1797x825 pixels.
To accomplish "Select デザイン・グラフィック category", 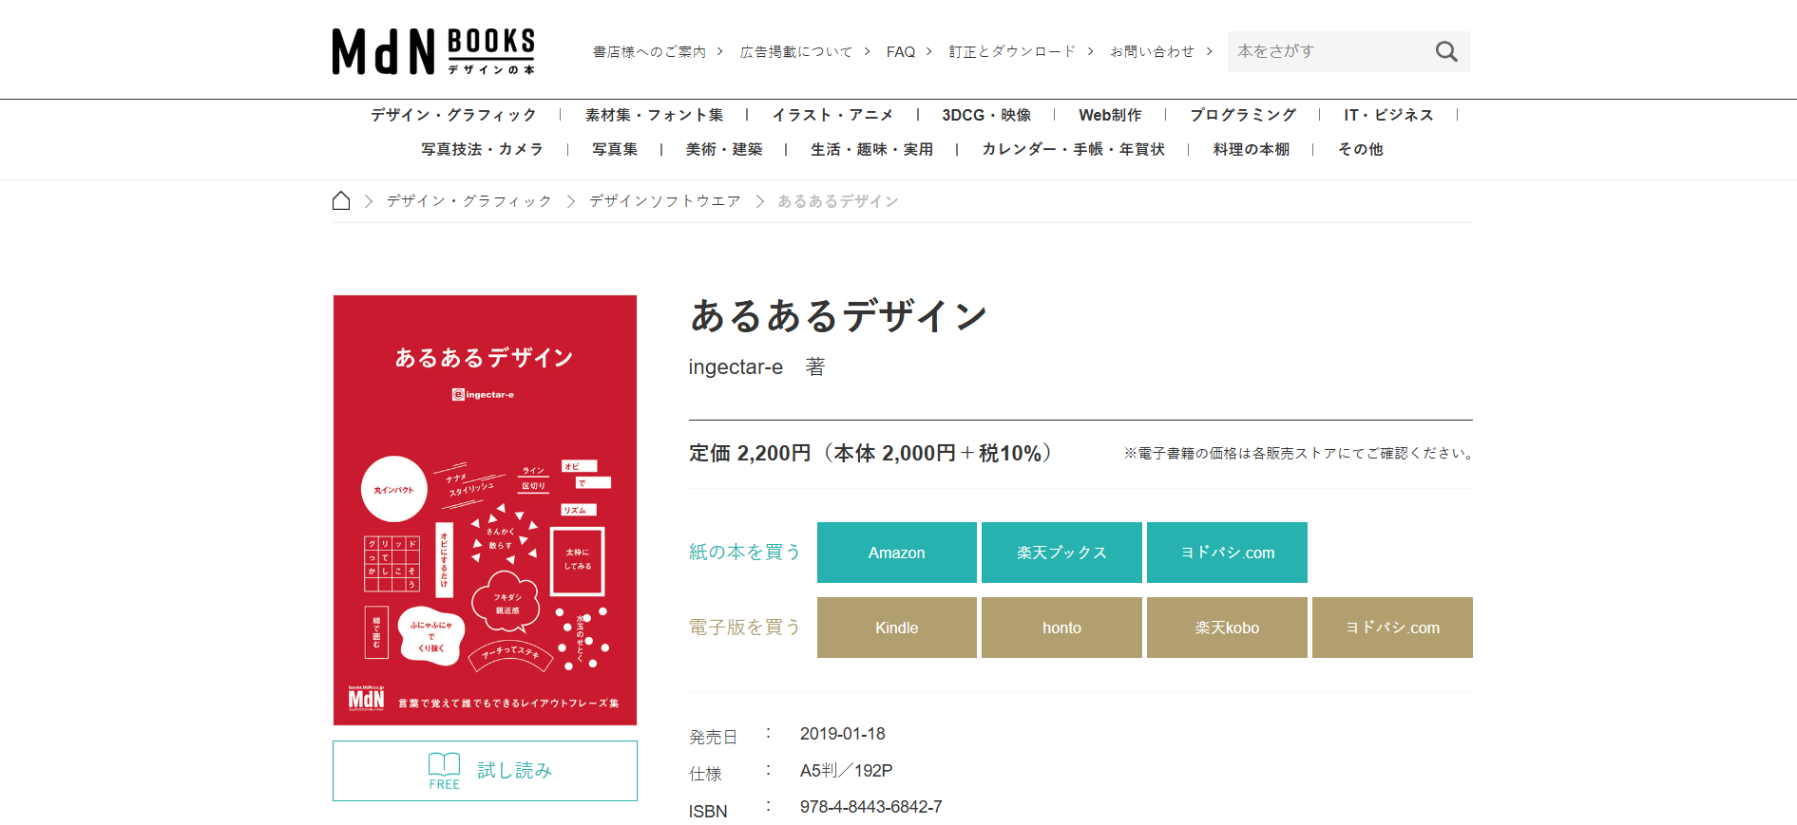I will click(453, 115).
